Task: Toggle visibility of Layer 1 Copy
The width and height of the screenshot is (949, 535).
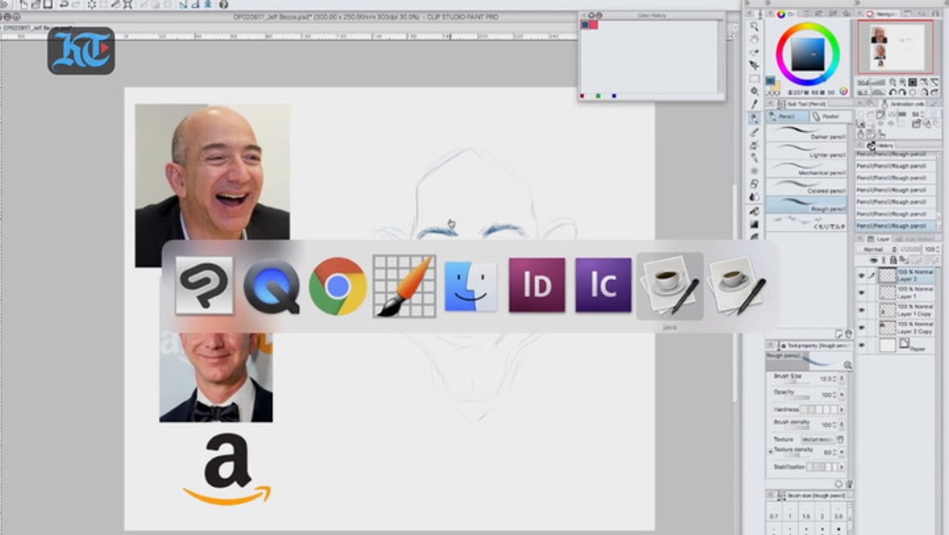Action: [x=862, y=310]
